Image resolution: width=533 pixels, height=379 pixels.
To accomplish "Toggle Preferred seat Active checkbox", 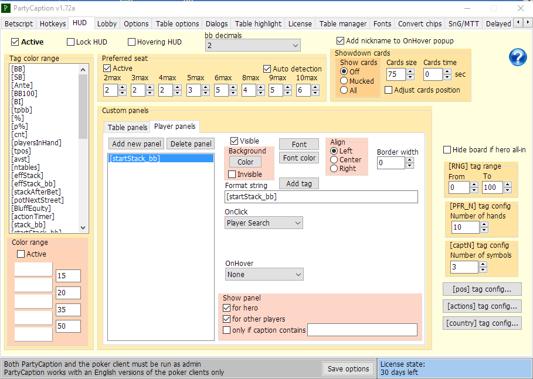I will click(x=107, y=69).
